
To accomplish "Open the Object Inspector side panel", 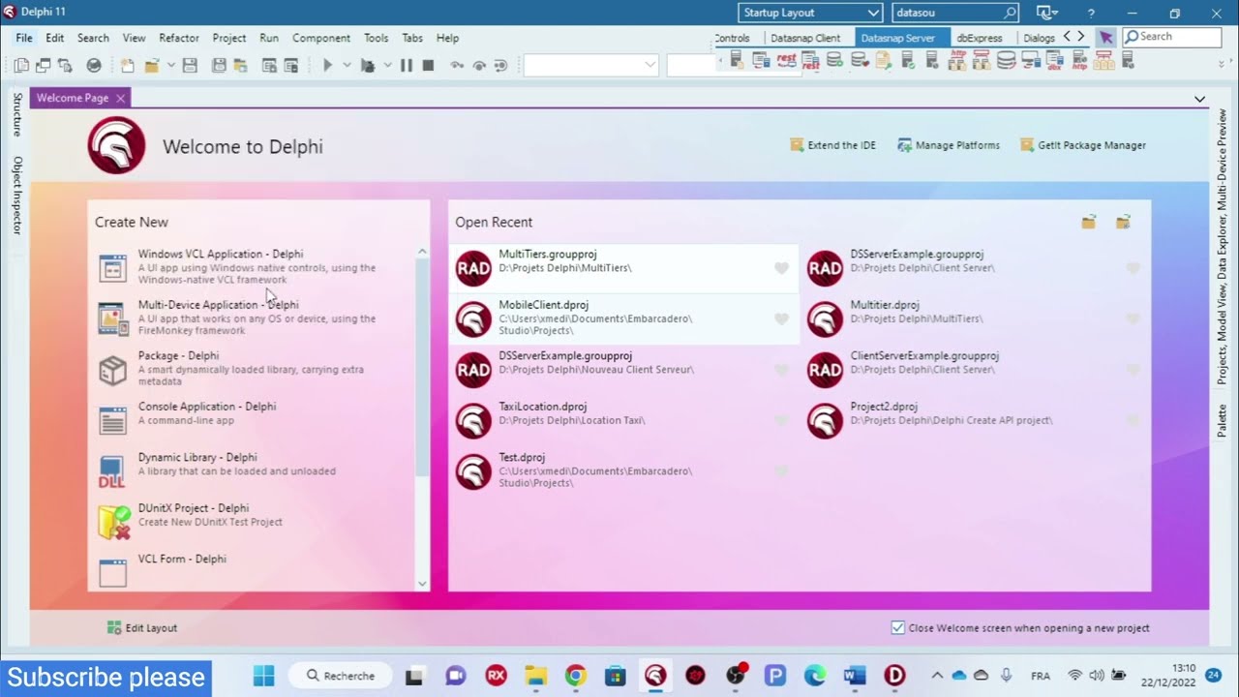I will [16, 195].
